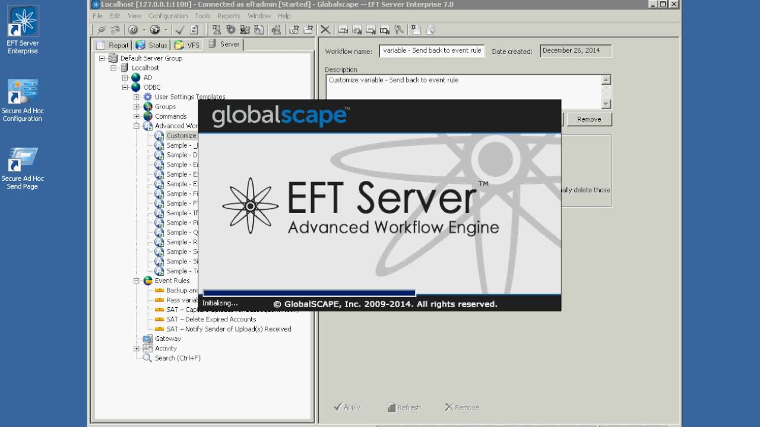
Task: Click the Advanced Workflows node icon
Action: pos(148,126)
